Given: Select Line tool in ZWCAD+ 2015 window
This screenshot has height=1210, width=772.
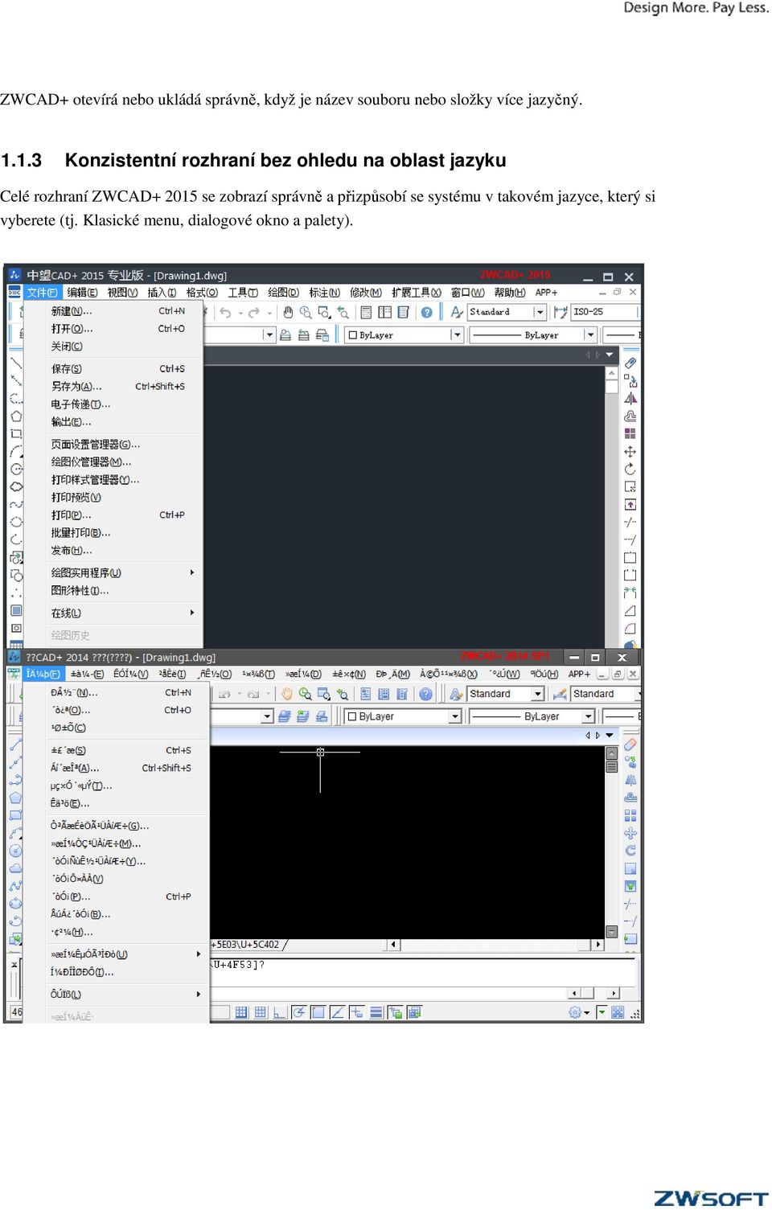Looking at the screenshot, I should click(x=15, y=363).
